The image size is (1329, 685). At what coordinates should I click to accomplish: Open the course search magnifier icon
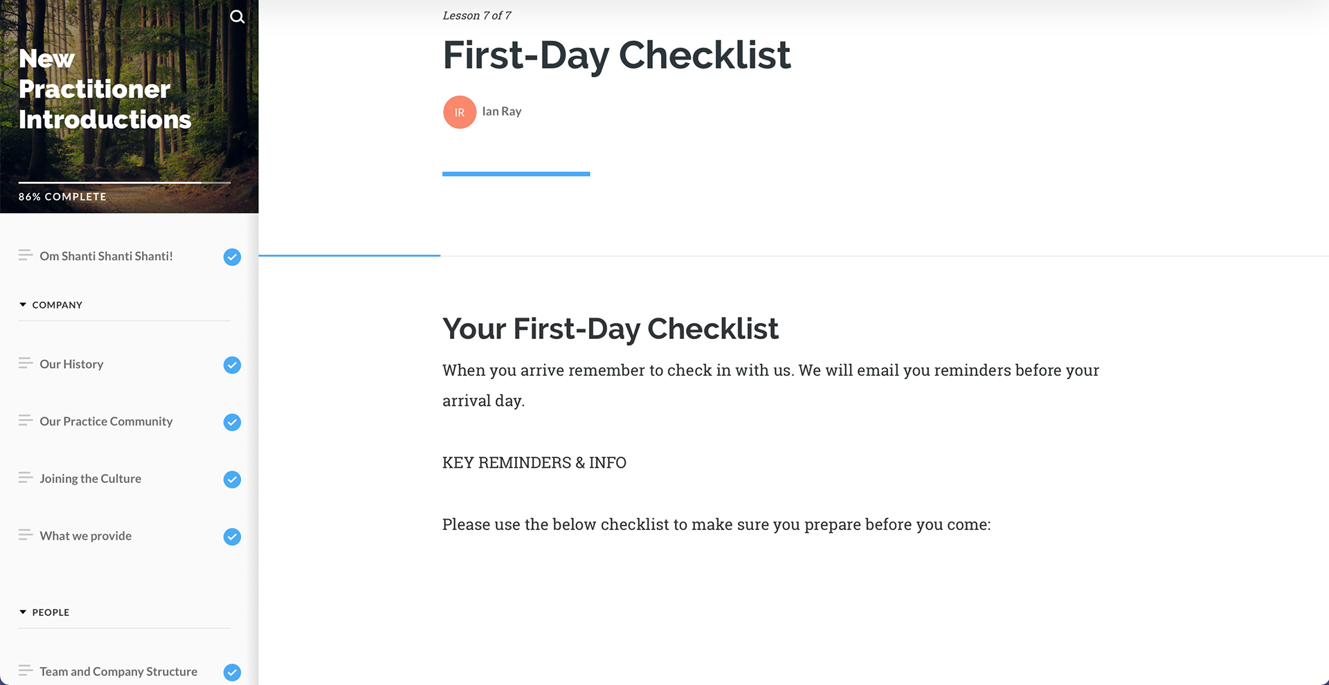237,17
